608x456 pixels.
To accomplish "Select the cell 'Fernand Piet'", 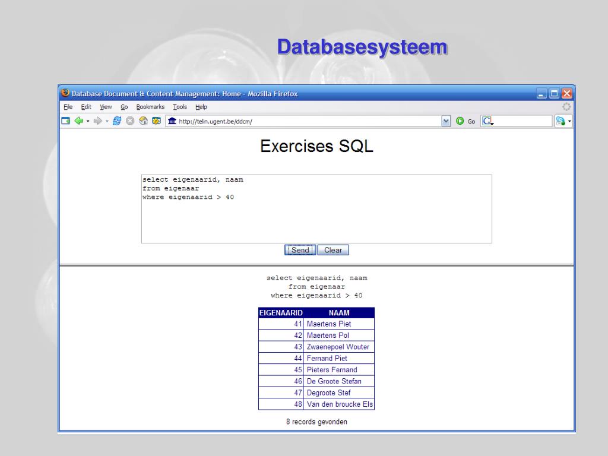I will [339, 358].
